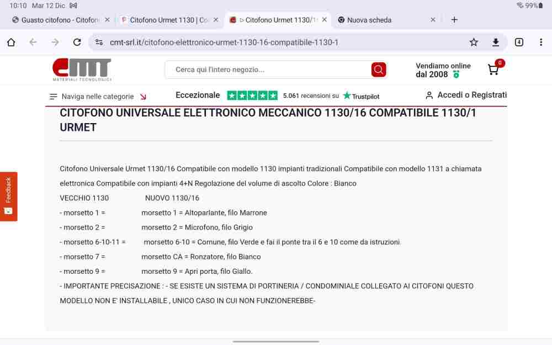Go to the browser home page
This screenshot has width=552, height=345.
click(x=11, y=43)
